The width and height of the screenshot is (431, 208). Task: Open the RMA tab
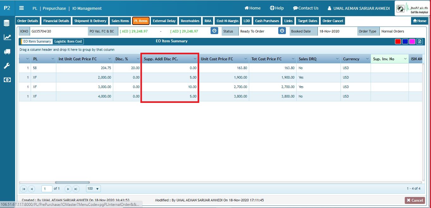tap(208, 21)
